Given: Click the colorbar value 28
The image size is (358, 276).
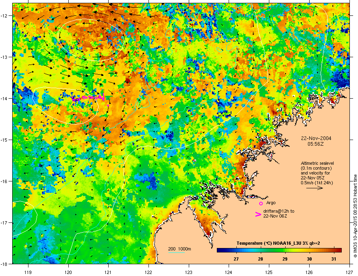Looking at the screenshot, I should pyautogui.click(x=260, y=259).
